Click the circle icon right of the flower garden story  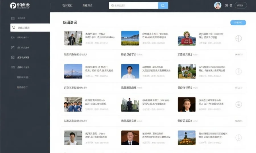[239, 71]
